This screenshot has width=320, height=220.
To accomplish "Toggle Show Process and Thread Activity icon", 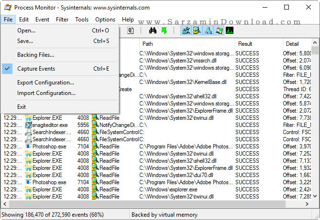I will [219, 31].
